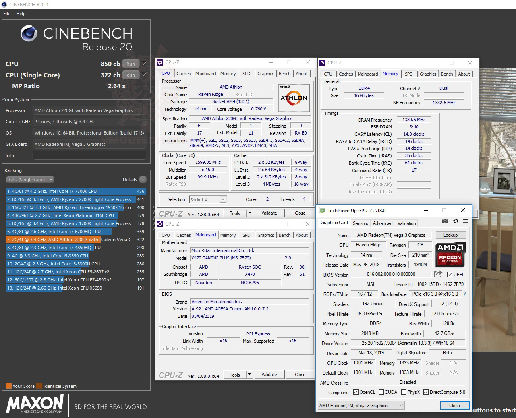Select ranking row Intel Xeon CPU X5650

point(76,288)
